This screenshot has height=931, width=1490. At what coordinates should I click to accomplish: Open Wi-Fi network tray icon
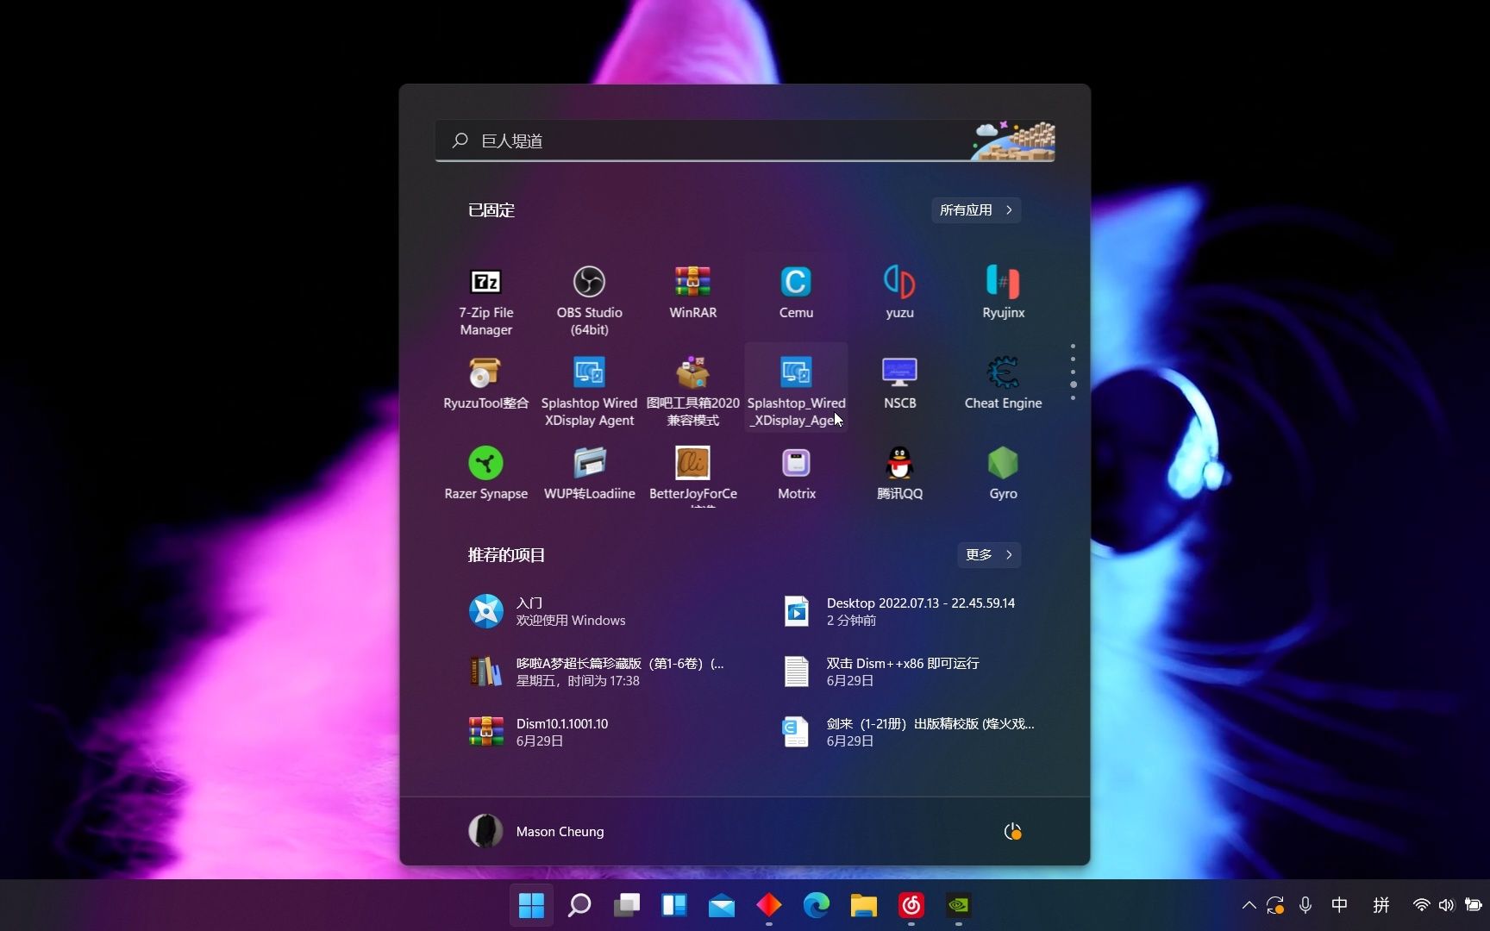pyautogui.click(x=1421, y=905)
